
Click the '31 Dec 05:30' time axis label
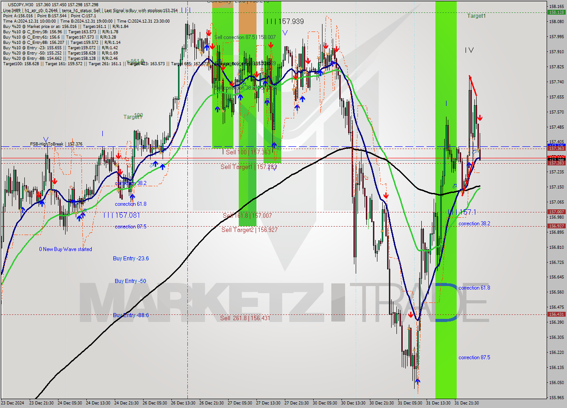(410, 403)
